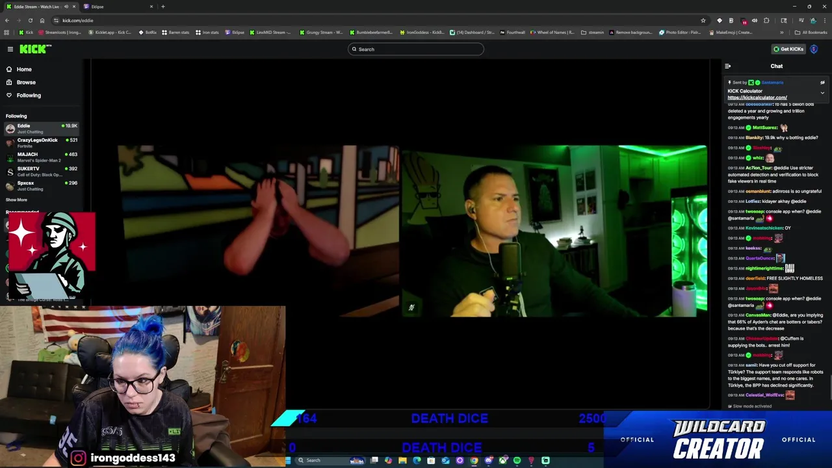This screenshot has height=468, width=832.
Task: Open the Fourthwall bookmark
Action: [x=512, y=32]
